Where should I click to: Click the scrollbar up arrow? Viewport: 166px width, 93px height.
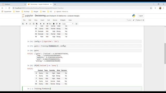(165, 27)
